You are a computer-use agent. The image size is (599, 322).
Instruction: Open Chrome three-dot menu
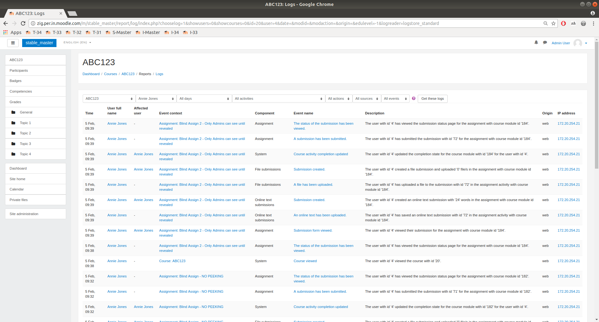coord(593,23)
